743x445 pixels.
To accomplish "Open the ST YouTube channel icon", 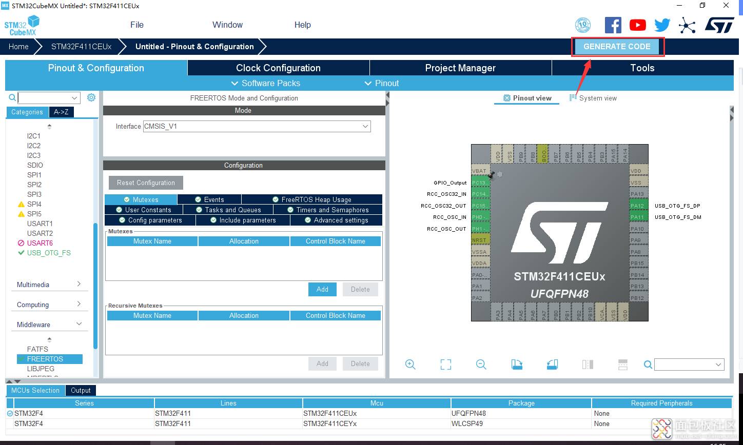I will click(x=638, y=25).
